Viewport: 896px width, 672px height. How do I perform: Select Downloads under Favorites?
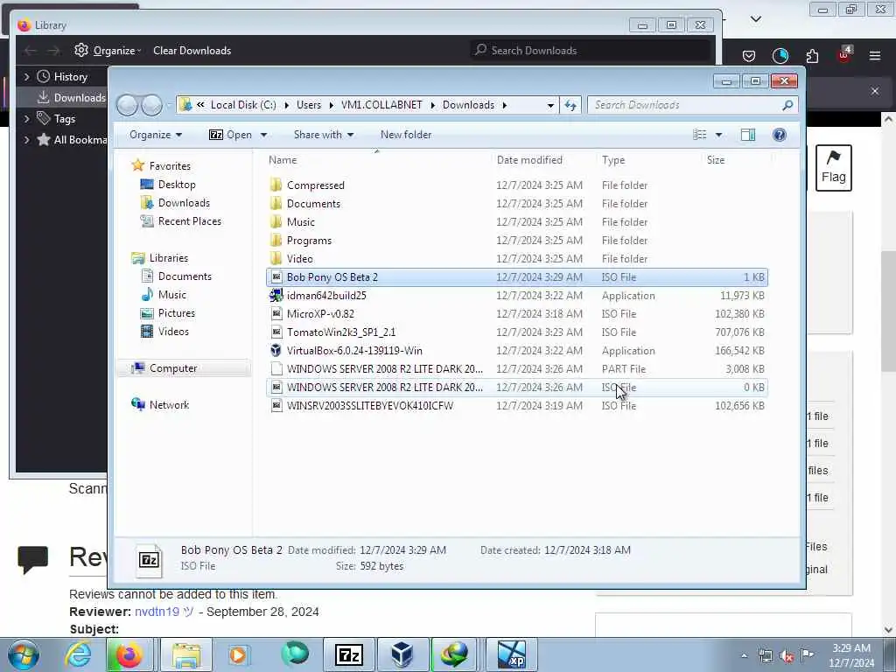(184, 203)
